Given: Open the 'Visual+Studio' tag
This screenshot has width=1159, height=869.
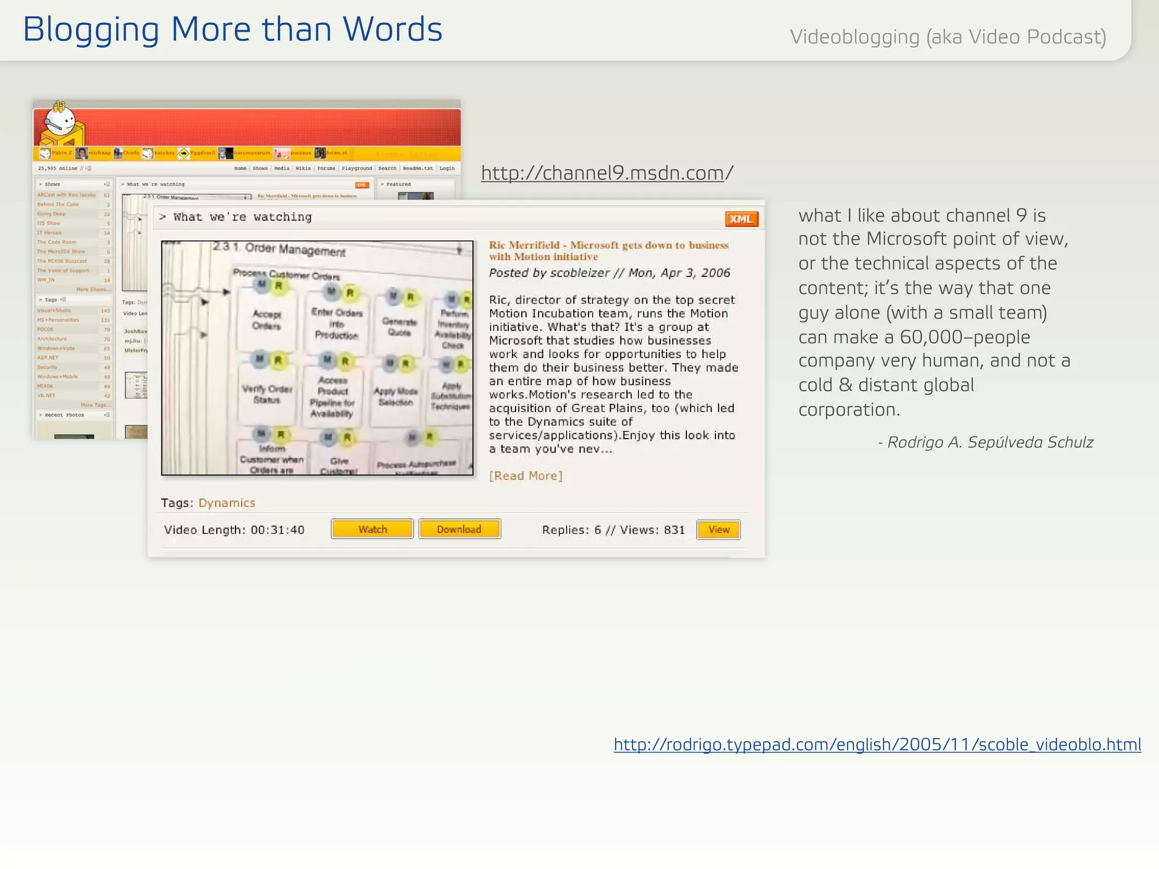Looking at the screenshot, I should (54, 311).
